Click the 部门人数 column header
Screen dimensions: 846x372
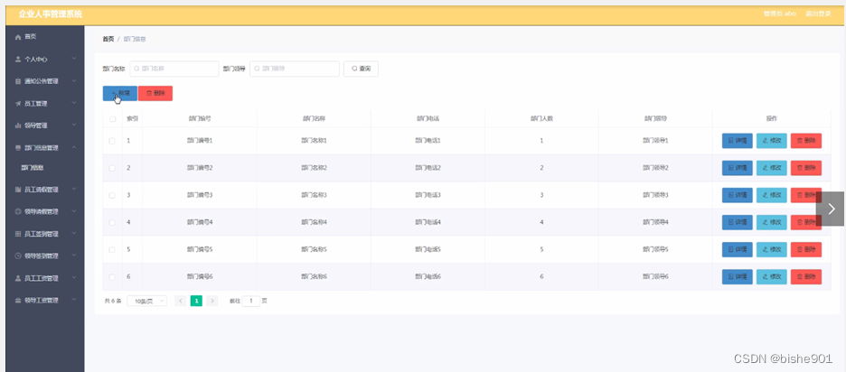pyautogui.click(x=541, y=119)
